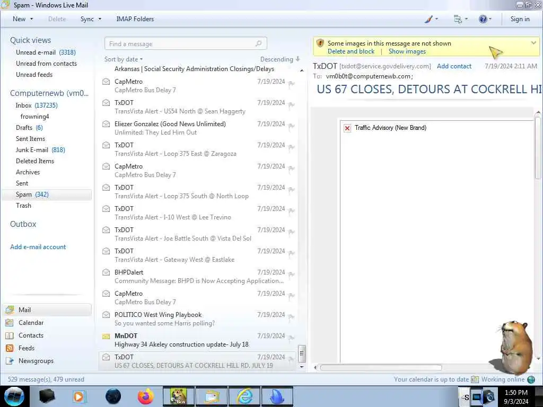The image size is (543, 407).
Task: Click the preview pane vertical scrollbar thumb
Action: pyautogui.click(x=538, y=148)
